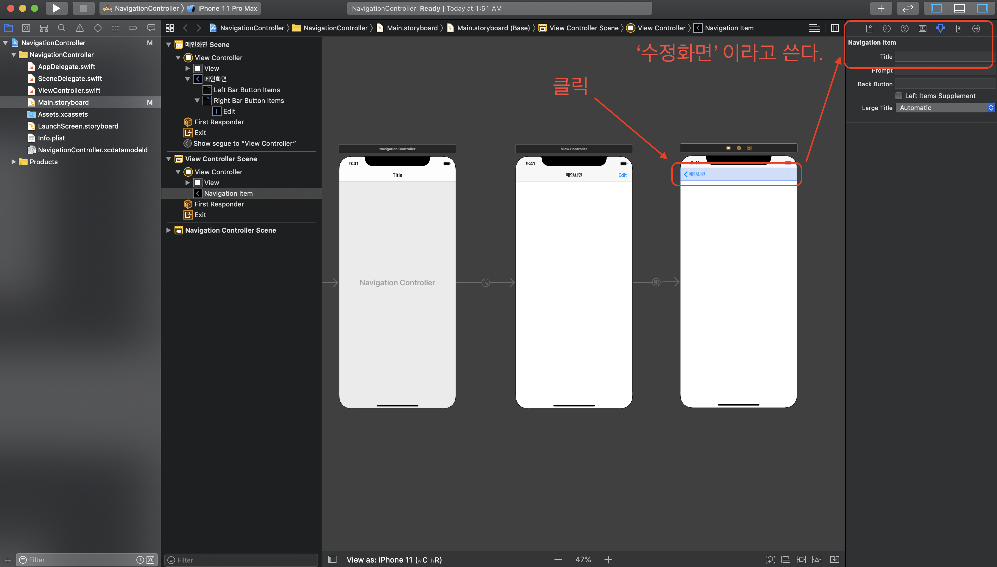The width and height of the screenshot is (997, 567).
Task: Open the Identity inspector icon
Action: tap(922, 29)
